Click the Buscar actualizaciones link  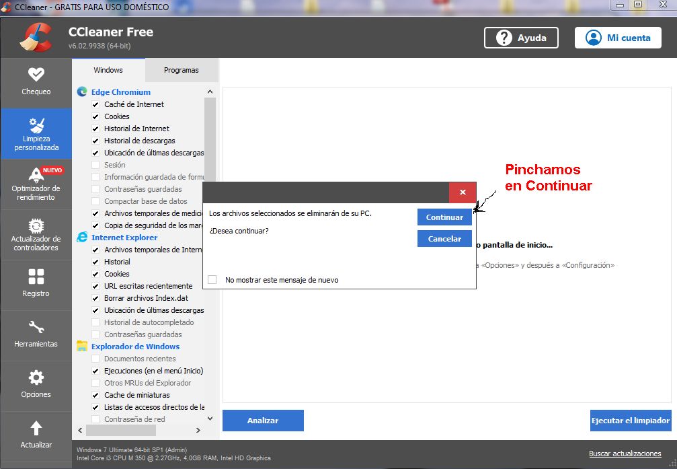tap(625, 454)
